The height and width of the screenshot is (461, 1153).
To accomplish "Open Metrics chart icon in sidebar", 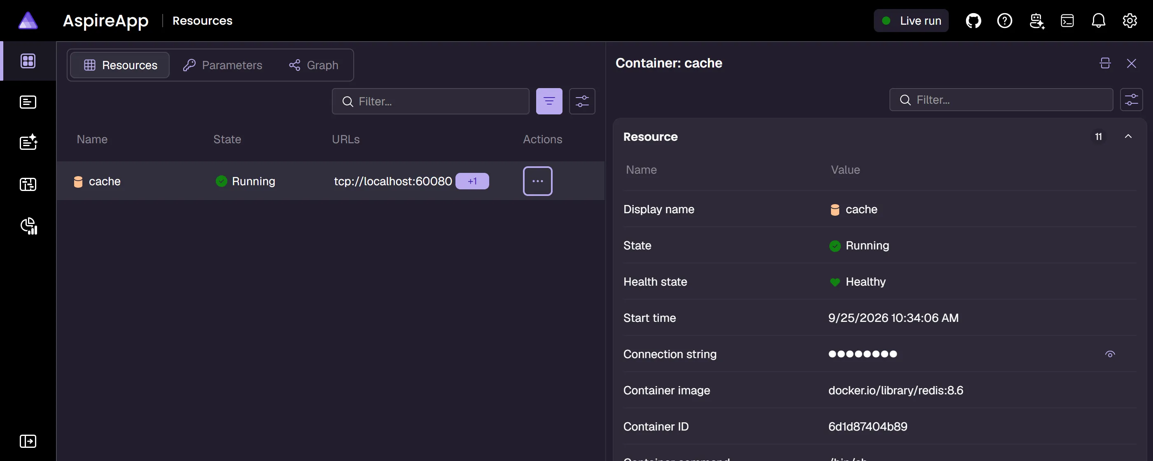I will click(x=29, y=226).
